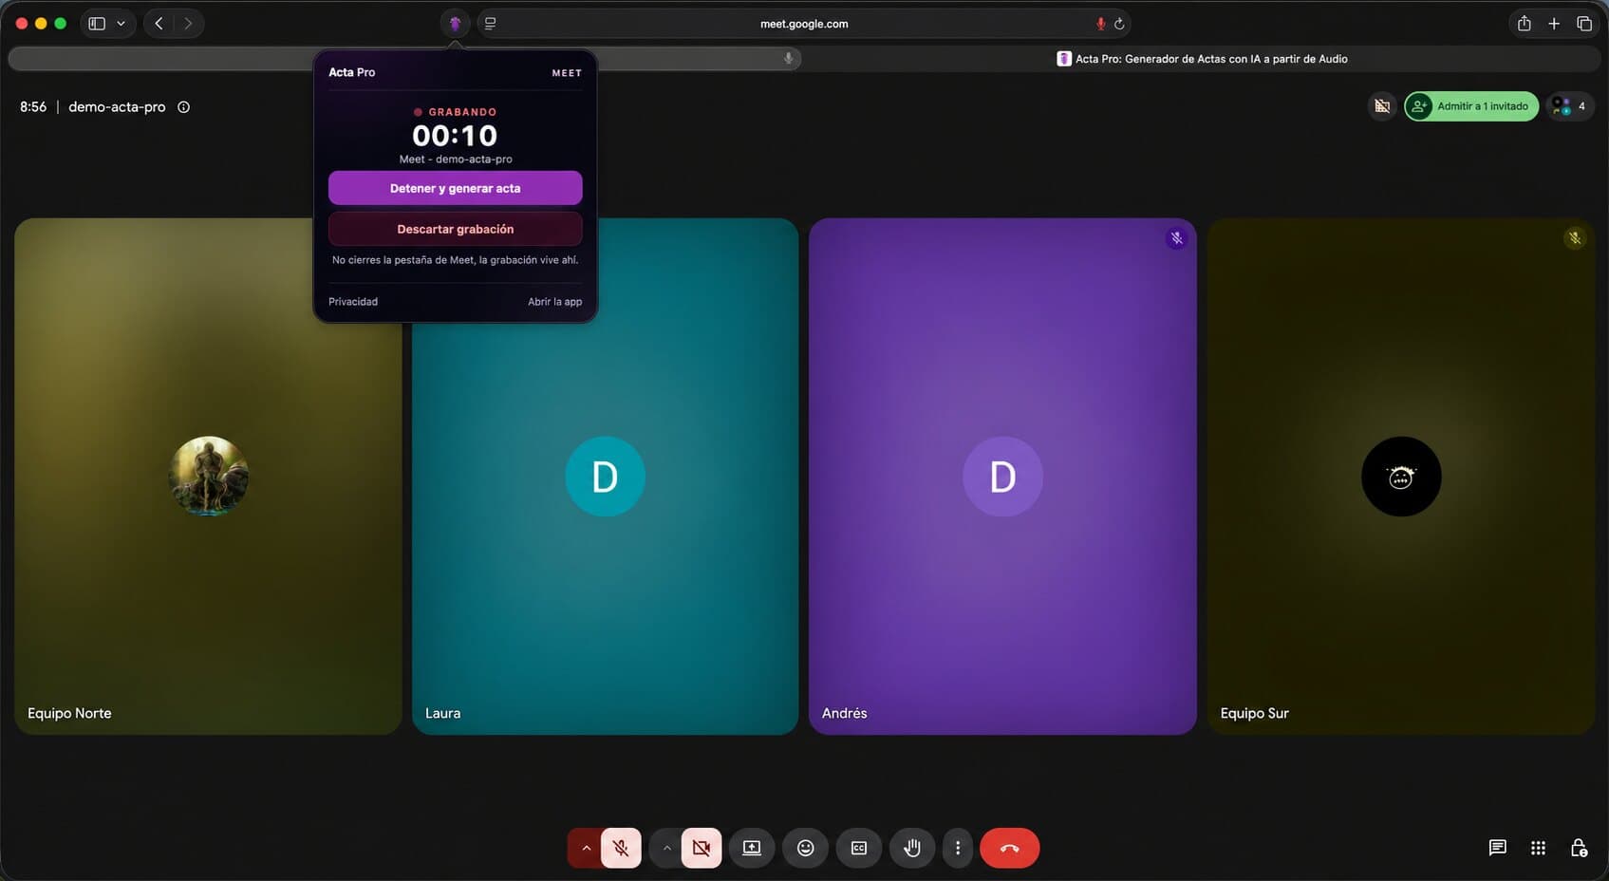Toggle closed captions
This screenshot has width=1609, height=881.
pos(859,848)
